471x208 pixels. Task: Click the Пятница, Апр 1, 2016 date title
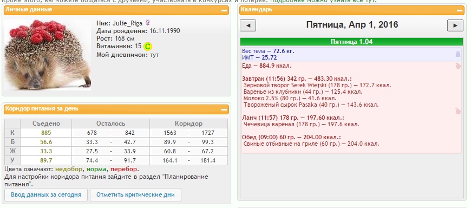(352, 25)
